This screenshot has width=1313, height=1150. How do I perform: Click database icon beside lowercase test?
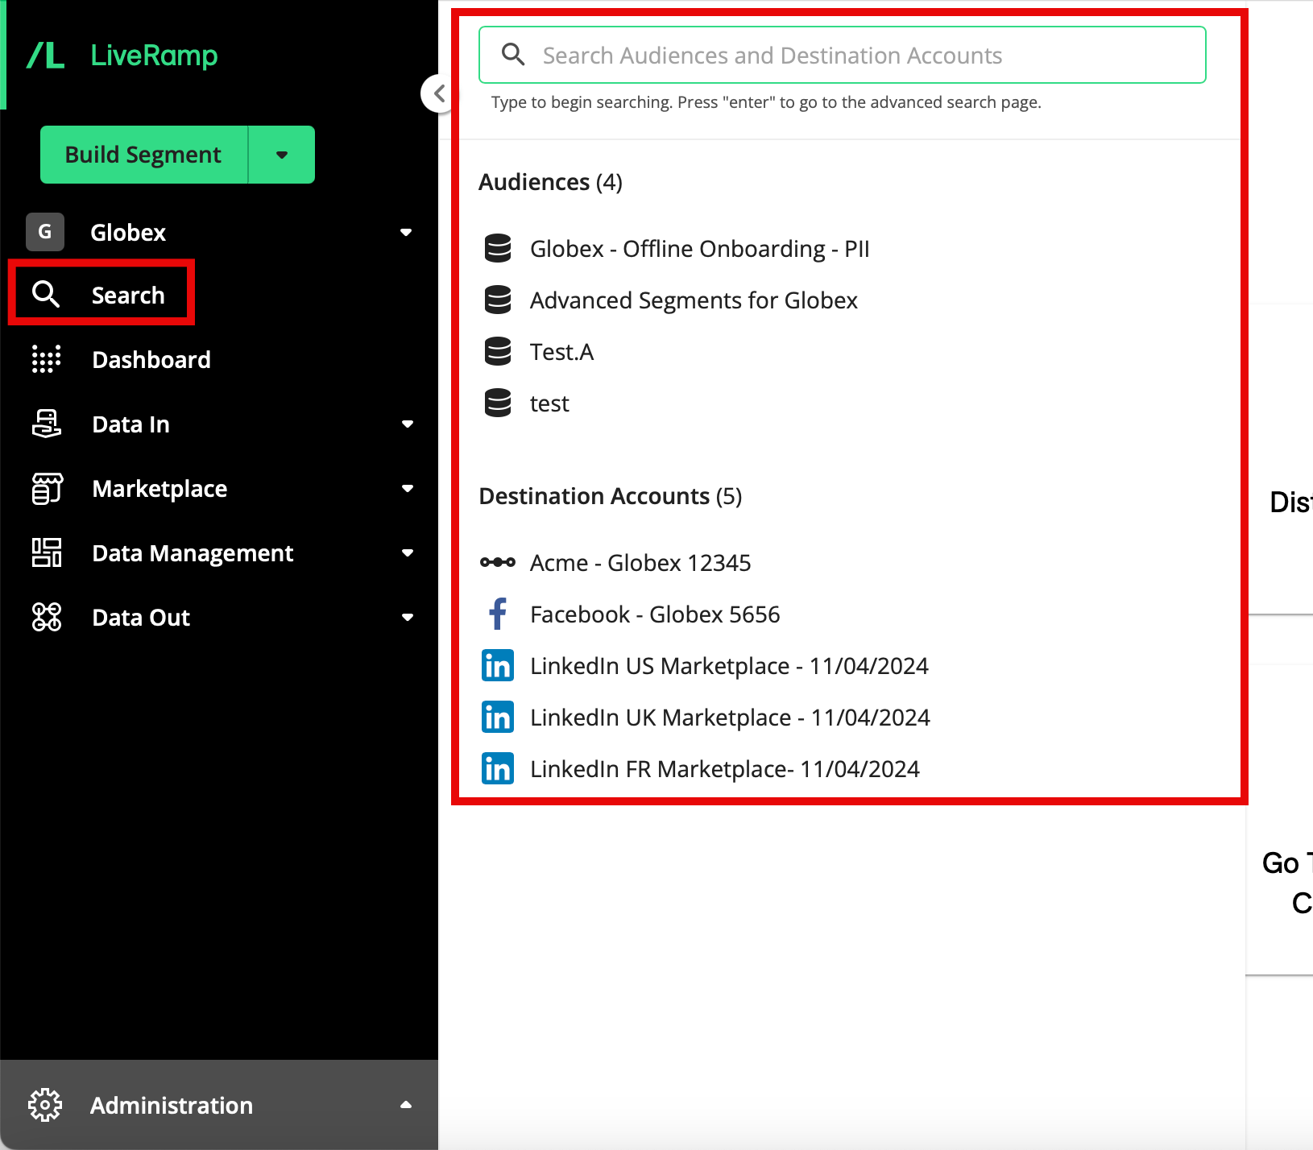tap(498, 403)
